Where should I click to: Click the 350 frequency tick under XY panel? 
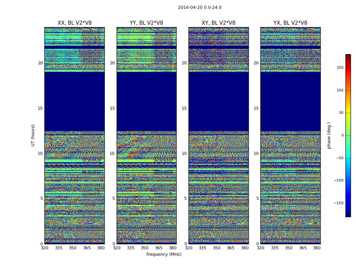click(217, 248)
